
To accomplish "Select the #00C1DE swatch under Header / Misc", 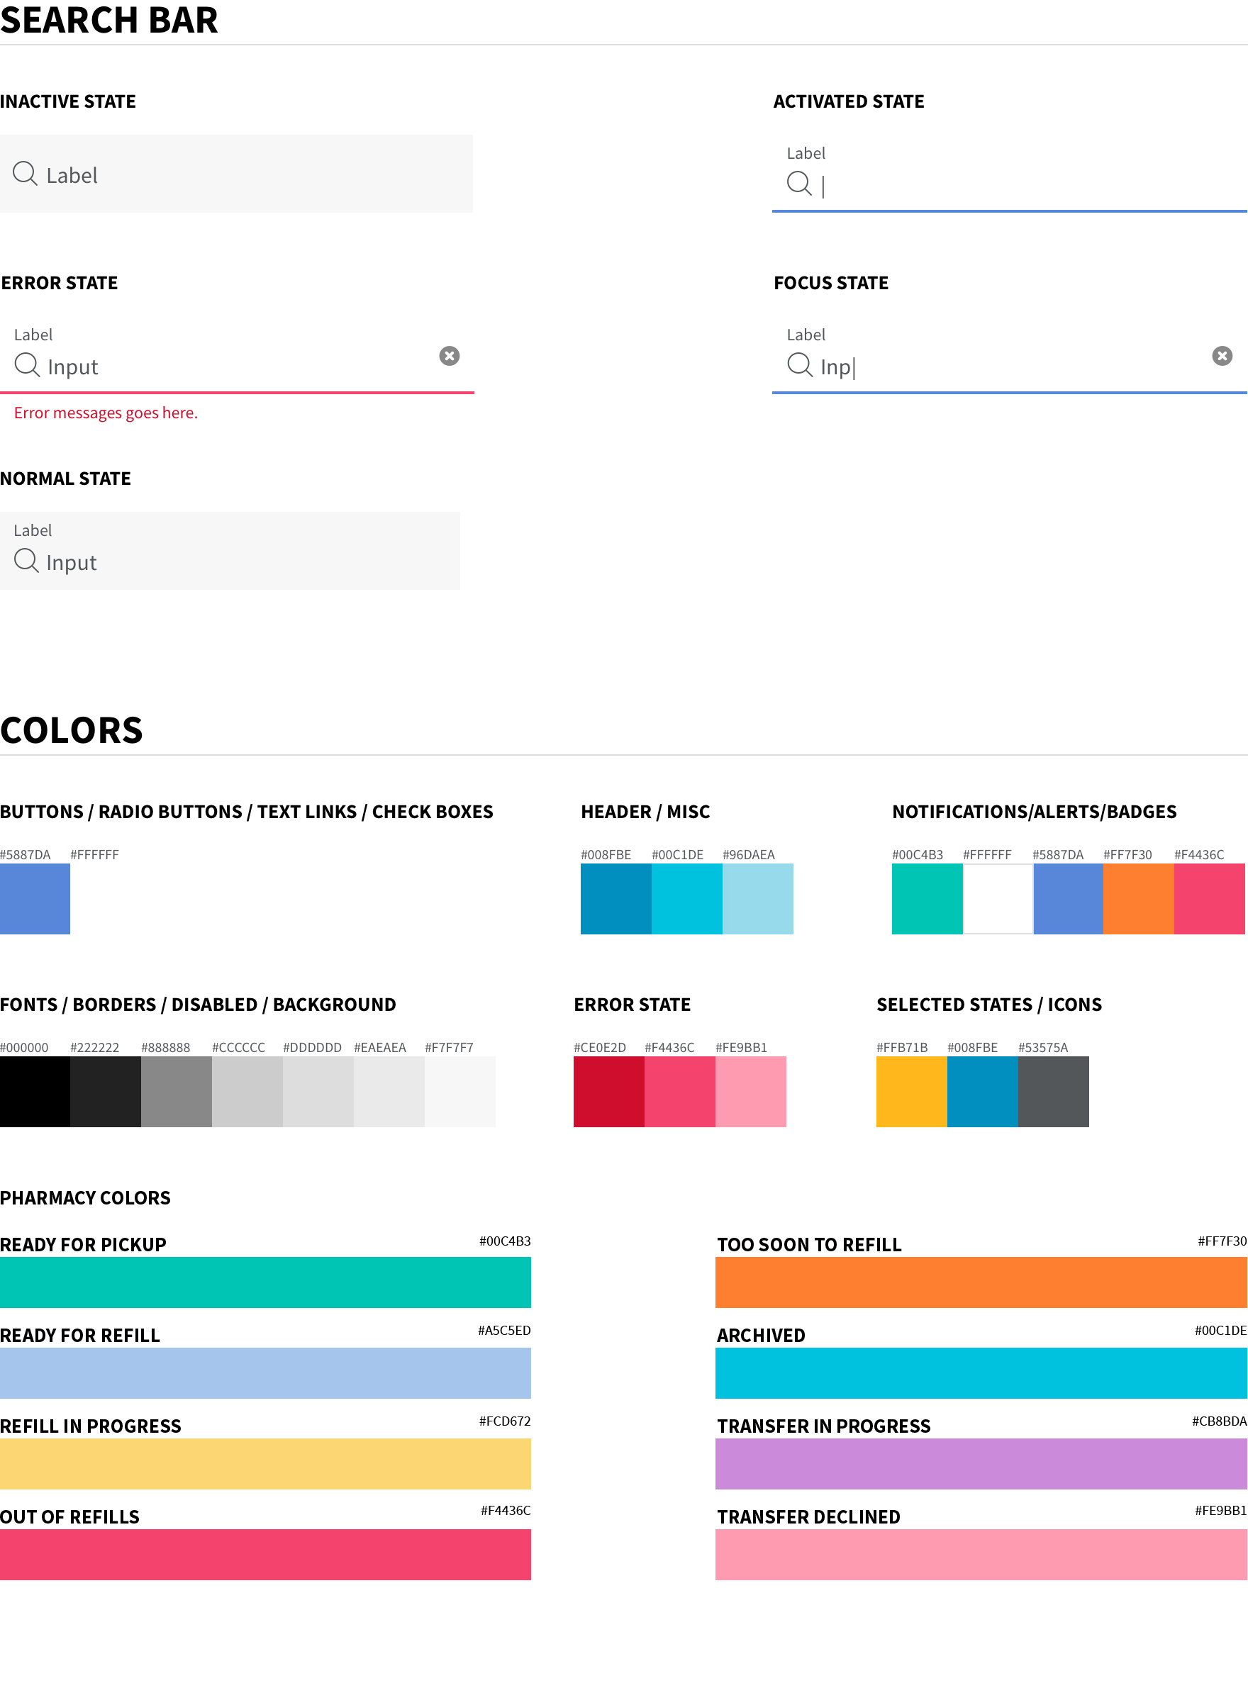I will coord(686,898).
